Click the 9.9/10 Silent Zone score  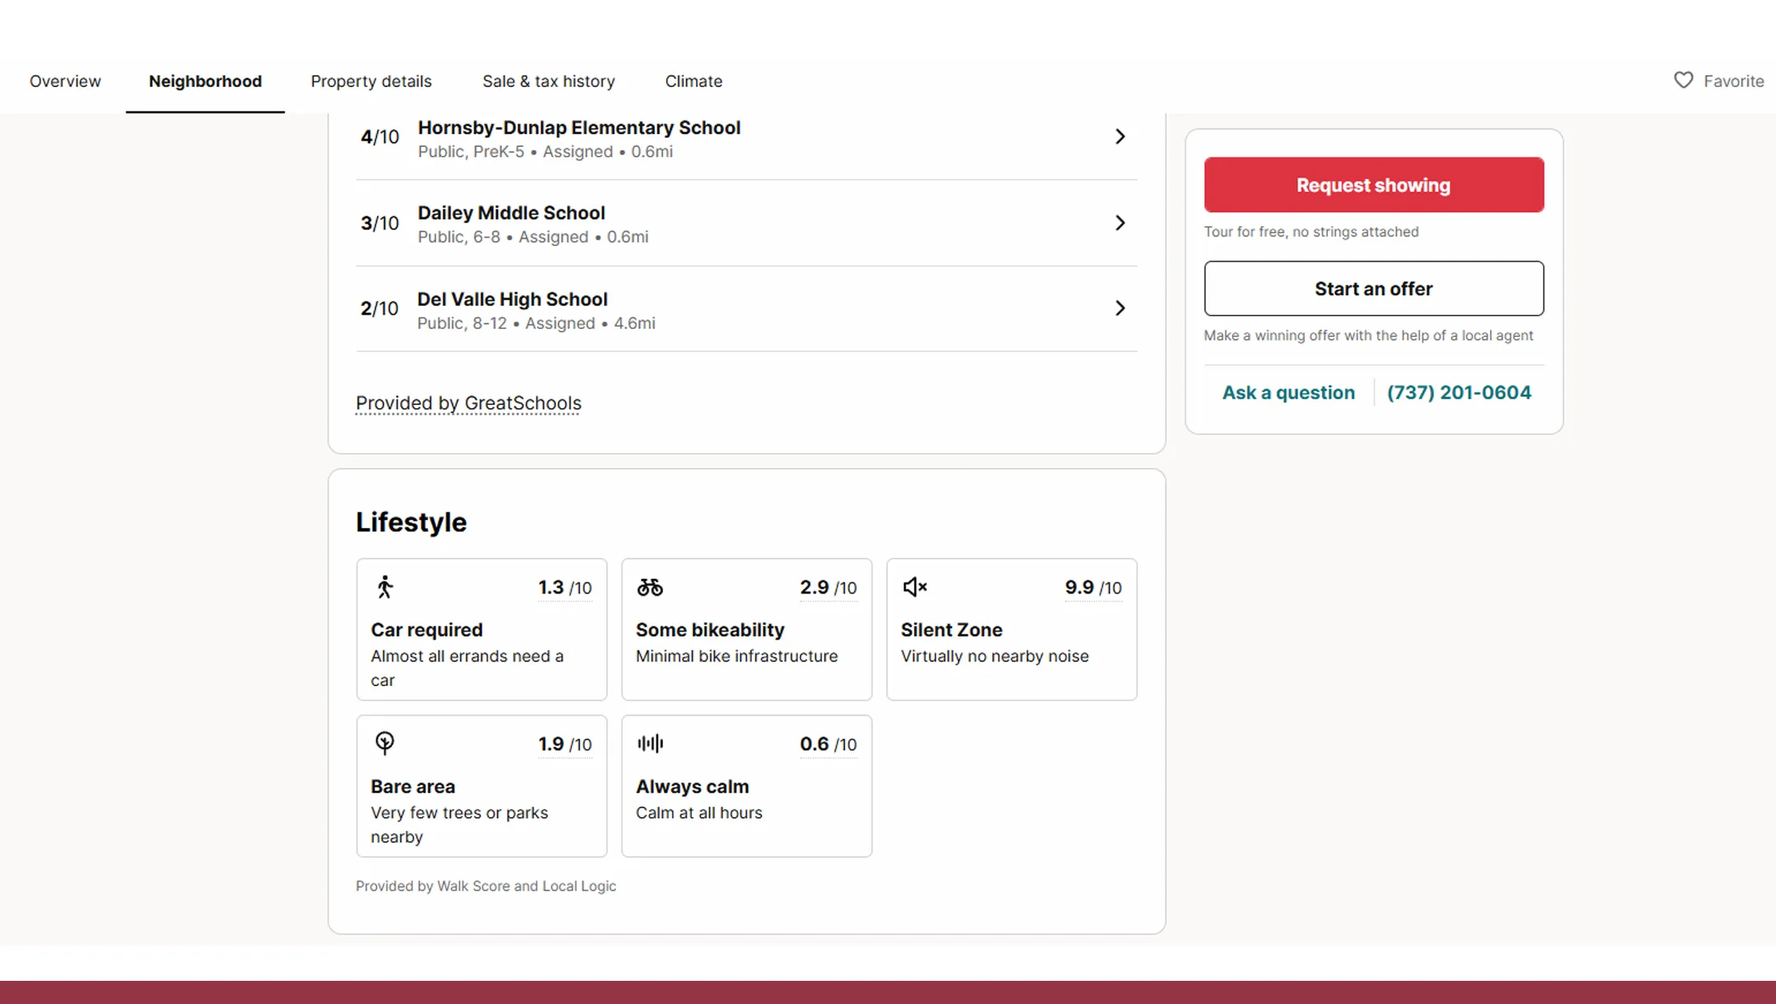(x=1092, y=588)
